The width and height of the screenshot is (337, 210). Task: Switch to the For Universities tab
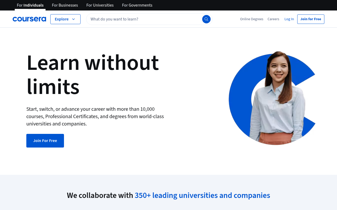pyautogui.click(x=100, y=5)
